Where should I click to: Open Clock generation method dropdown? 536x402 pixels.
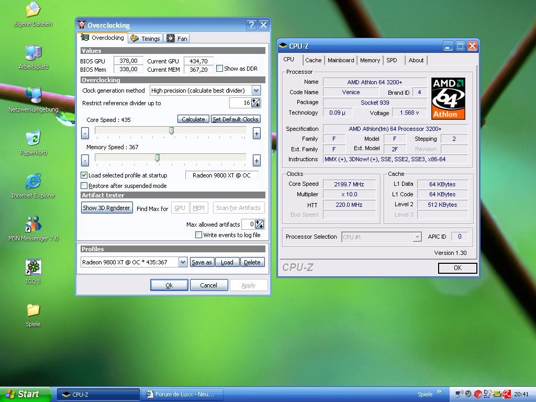coord(256,90)
